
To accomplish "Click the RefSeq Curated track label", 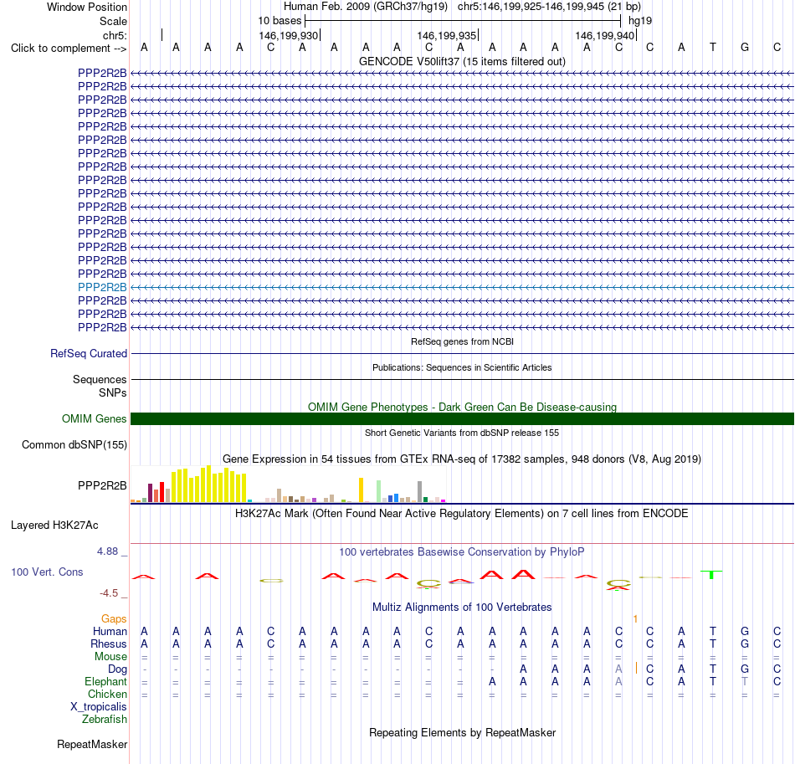I will coord(88,353).
